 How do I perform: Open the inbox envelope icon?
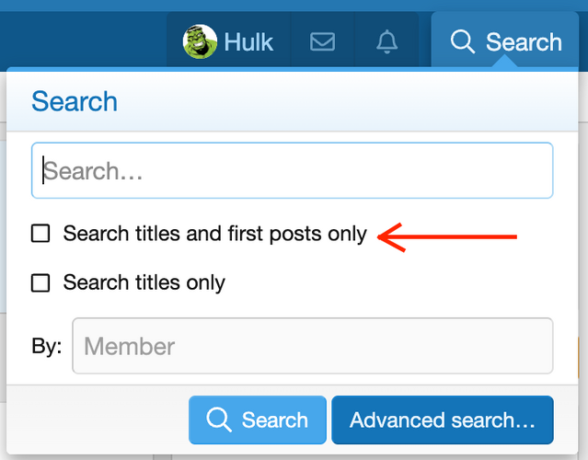pos(322,41)
